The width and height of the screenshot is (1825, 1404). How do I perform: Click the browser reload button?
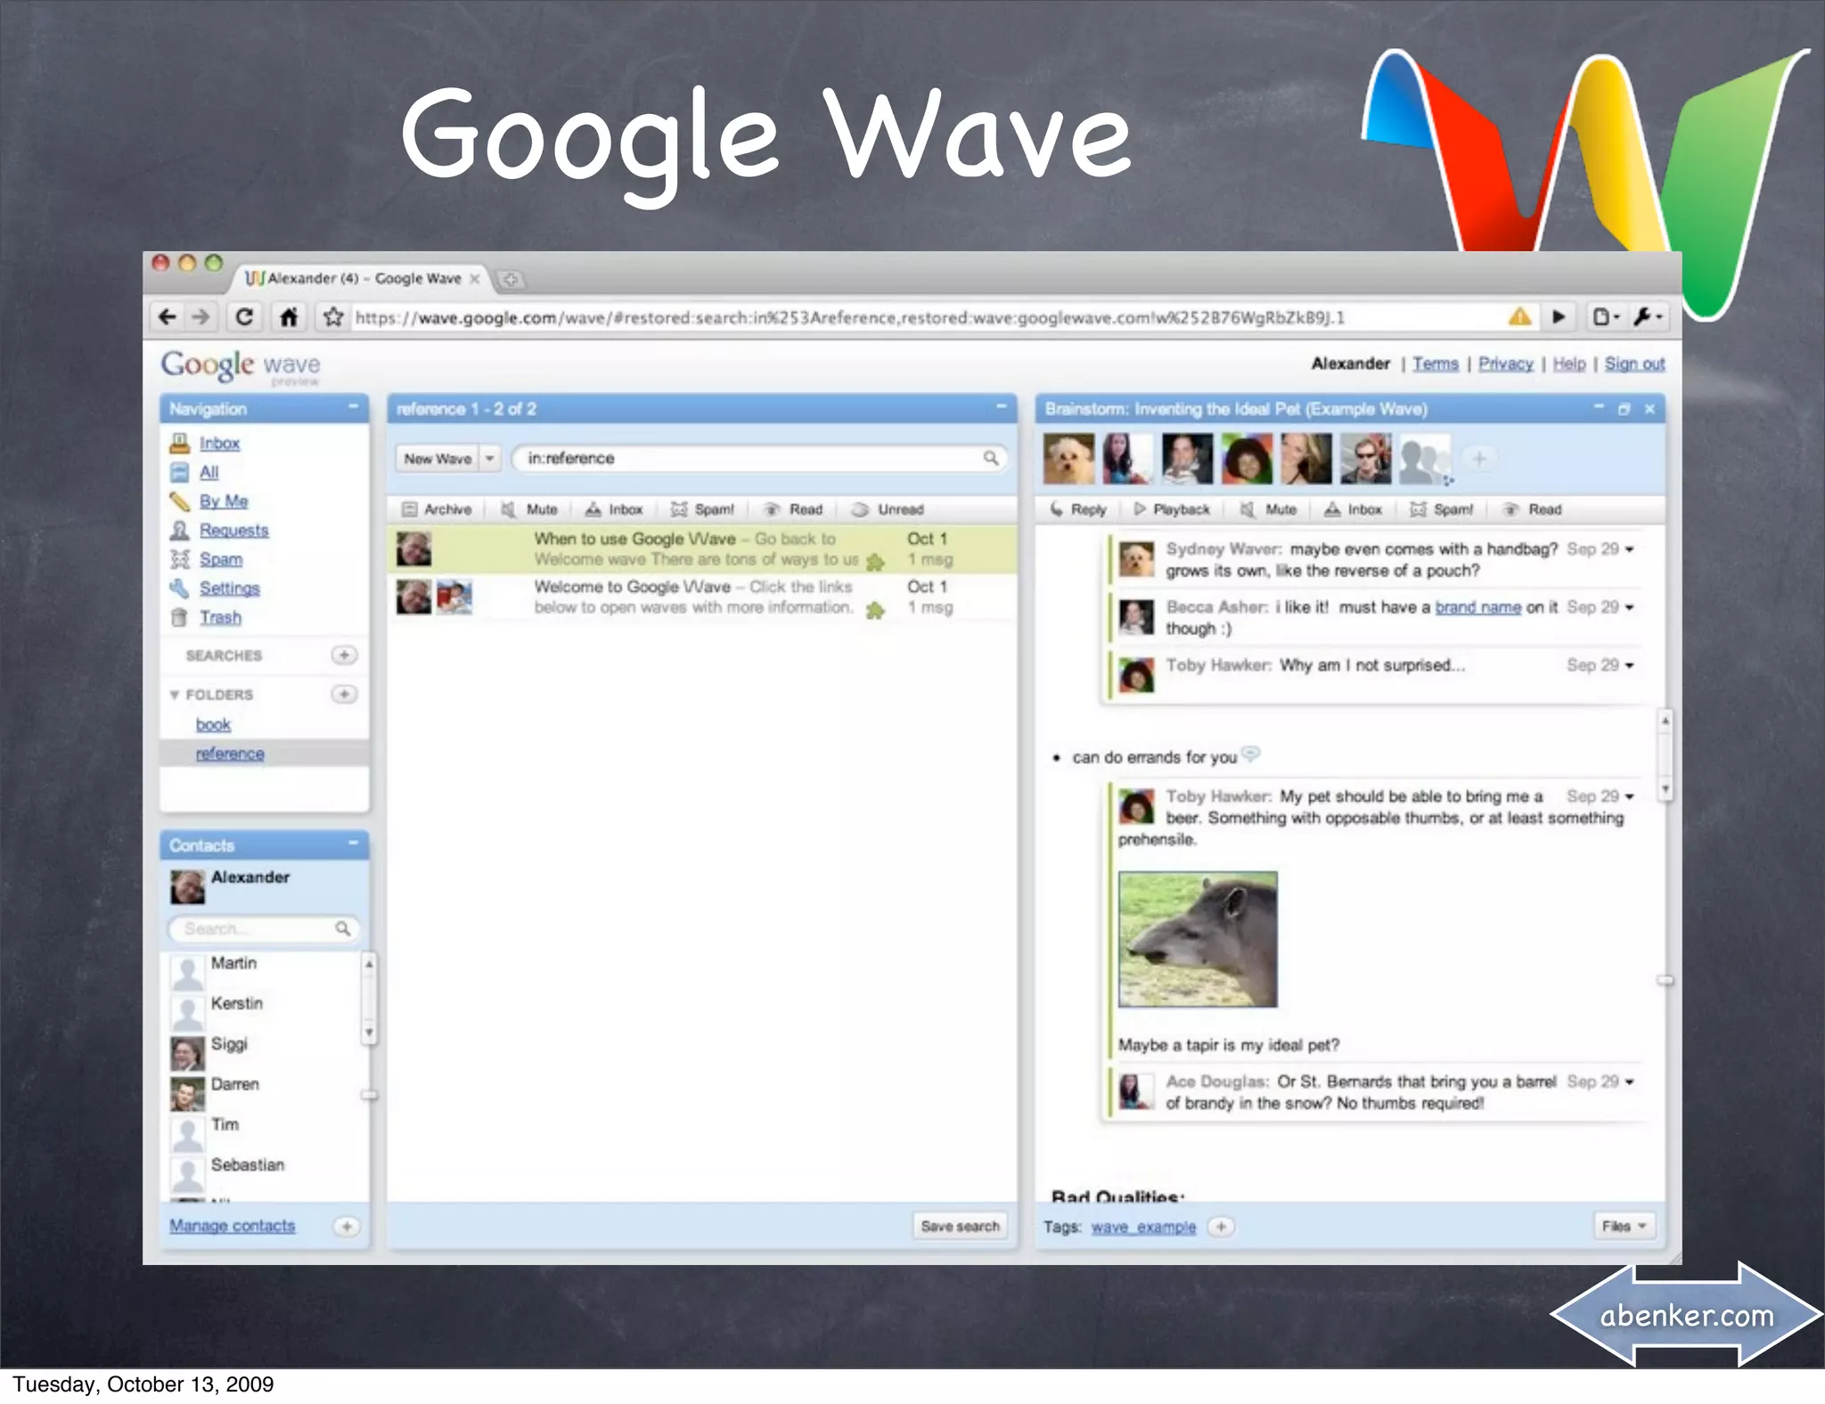244,317
